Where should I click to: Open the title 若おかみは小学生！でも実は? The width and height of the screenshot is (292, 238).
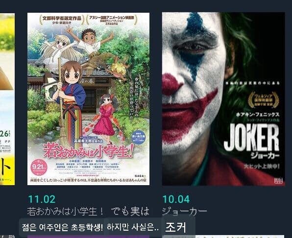click(x=88, y=212)
